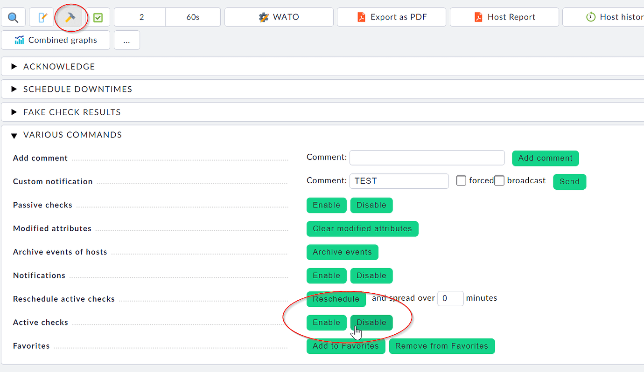Viewport: 644px width, 372px height.
Task: Click the green checkmark selection icon
Action: pyautogui.click(x=97, y=17)
